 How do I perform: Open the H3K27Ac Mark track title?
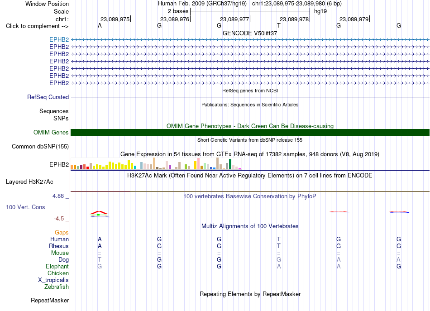250,175
